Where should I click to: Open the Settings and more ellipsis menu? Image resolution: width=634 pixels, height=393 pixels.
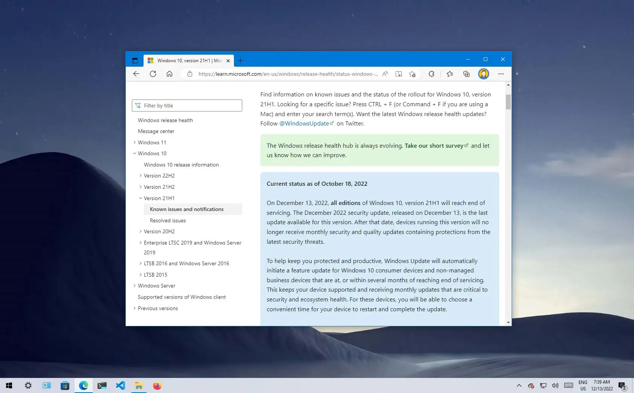(501, 74)
